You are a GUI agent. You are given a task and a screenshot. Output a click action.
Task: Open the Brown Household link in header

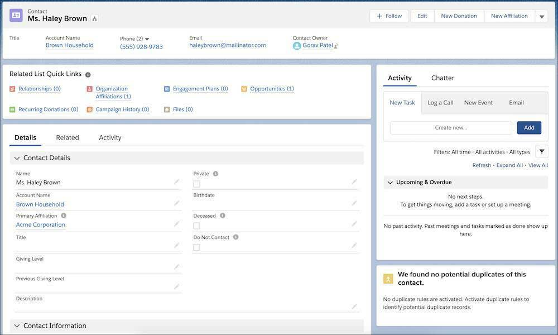pos(70,46)
